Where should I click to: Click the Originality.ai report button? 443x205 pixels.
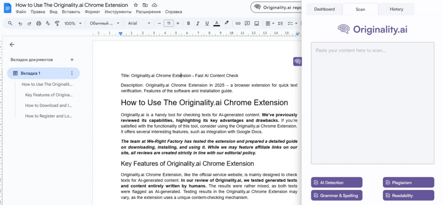point(276,7)
